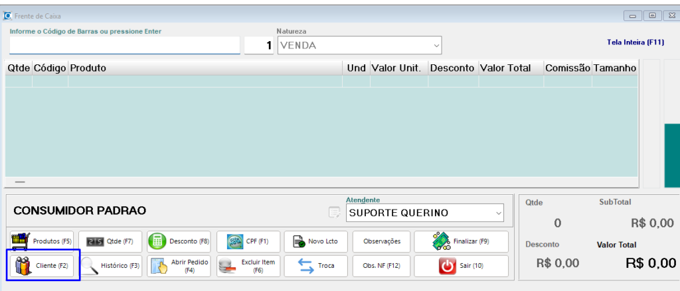Open Obs. NF (F12) button
Image resolution: width=680 pixels, height=291 pixels.
click(x=382, y=266)
